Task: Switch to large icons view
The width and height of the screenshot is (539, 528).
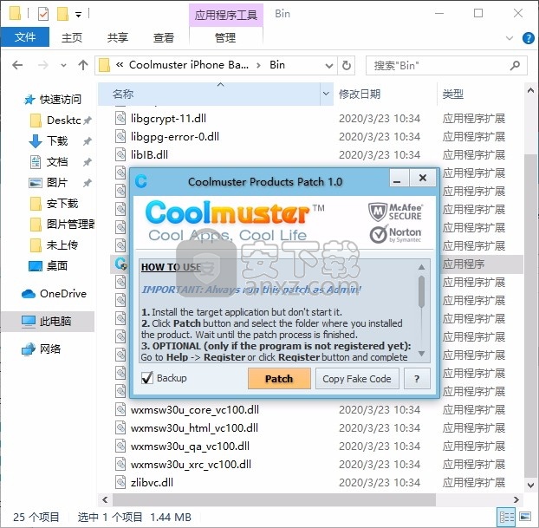Action: point(525,517)
